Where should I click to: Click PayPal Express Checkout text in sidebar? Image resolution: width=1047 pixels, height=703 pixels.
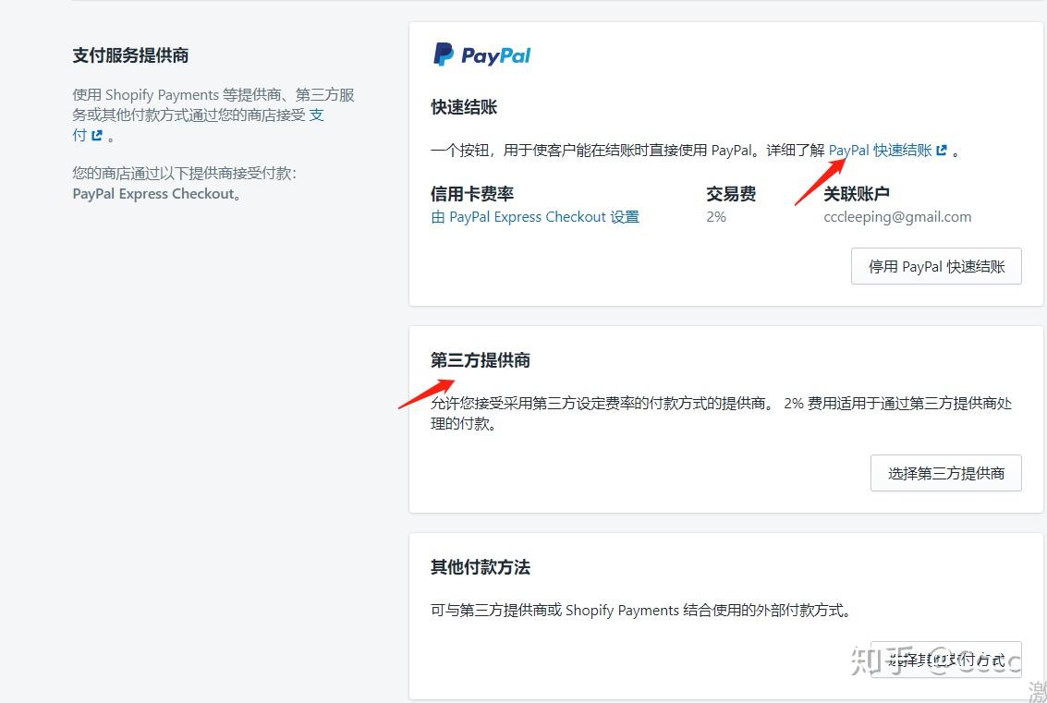coord(151,194)
